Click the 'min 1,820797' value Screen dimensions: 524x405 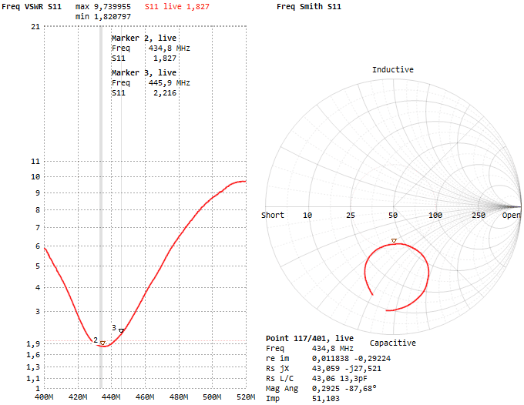click(103, 16)
